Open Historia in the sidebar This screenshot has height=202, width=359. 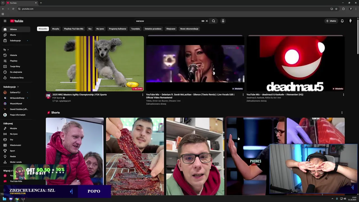[x=16, y=55]
